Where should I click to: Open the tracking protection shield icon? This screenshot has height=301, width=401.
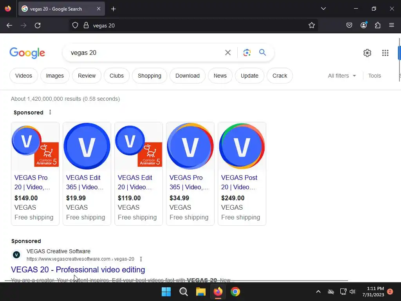pos(75,25)
